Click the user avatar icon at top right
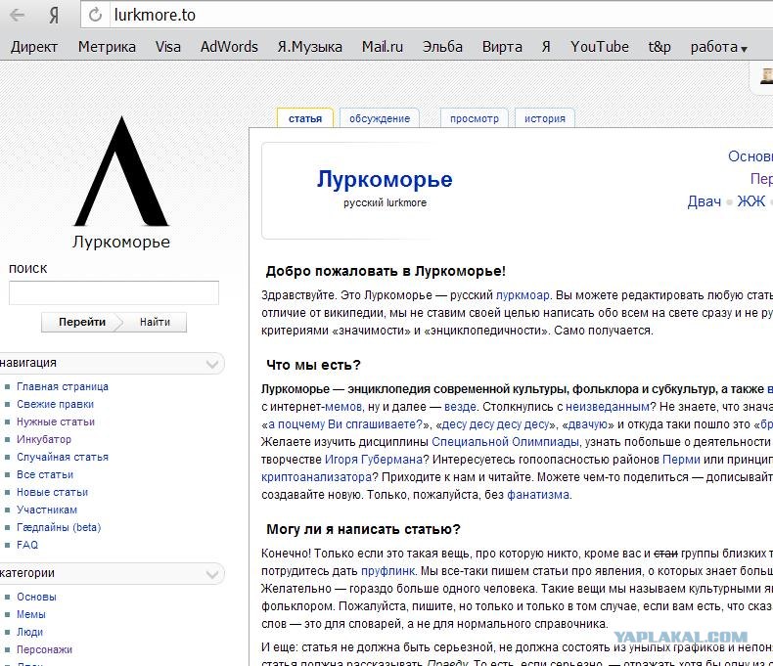This screenshot has width=773, height=666. (766, 76)
